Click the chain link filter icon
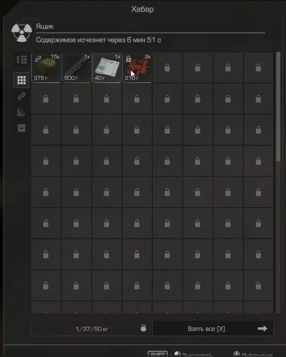The width and height of the screenshot is (286, 357). pos(21,96)
